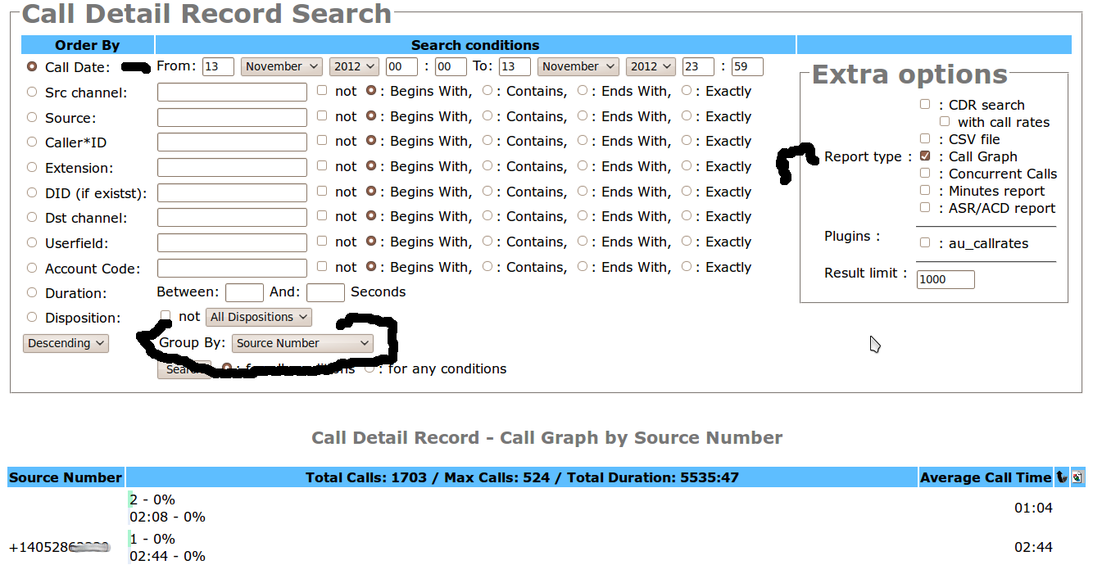Click the document icon beside Average Call Time
Screen dimensions: 1102x565
(1077, 477)
